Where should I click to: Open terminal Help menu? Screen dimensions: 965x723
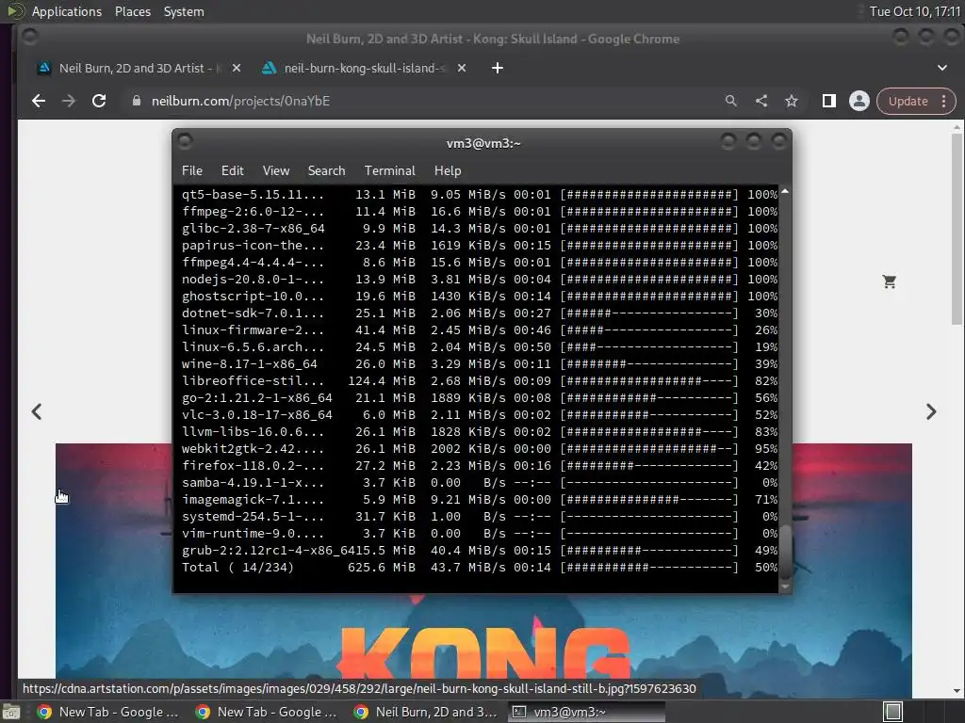coord(448,170)
